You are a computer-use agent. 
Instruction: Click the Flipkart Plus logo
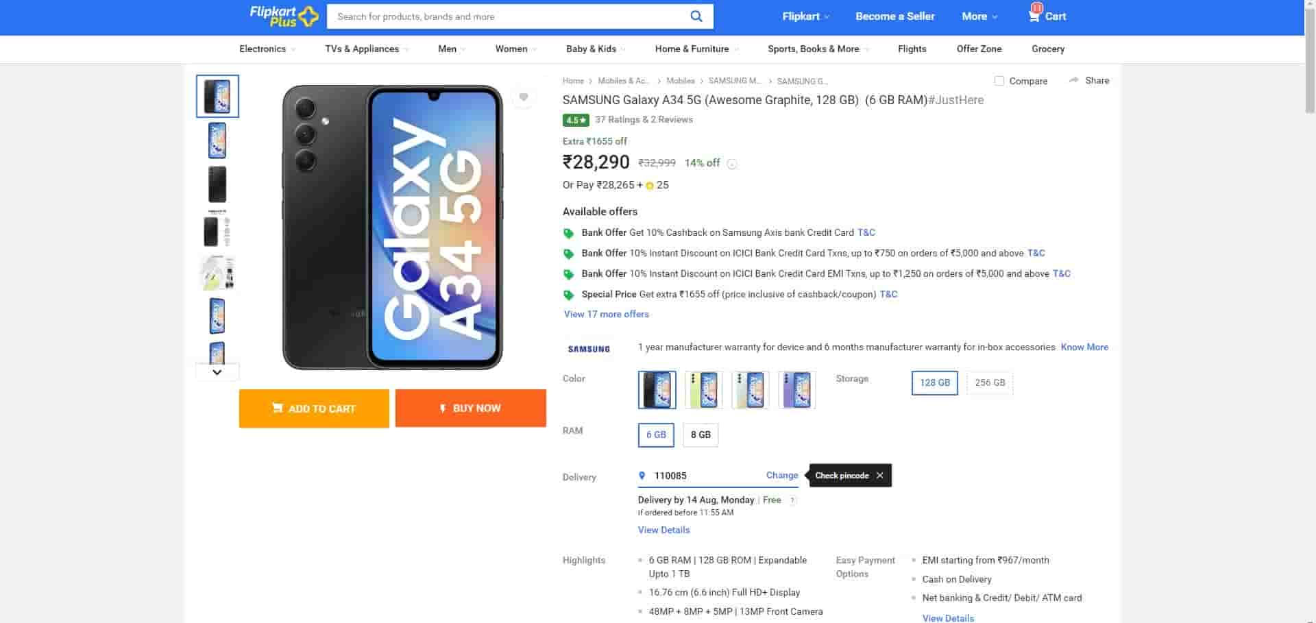pos(284,16)
